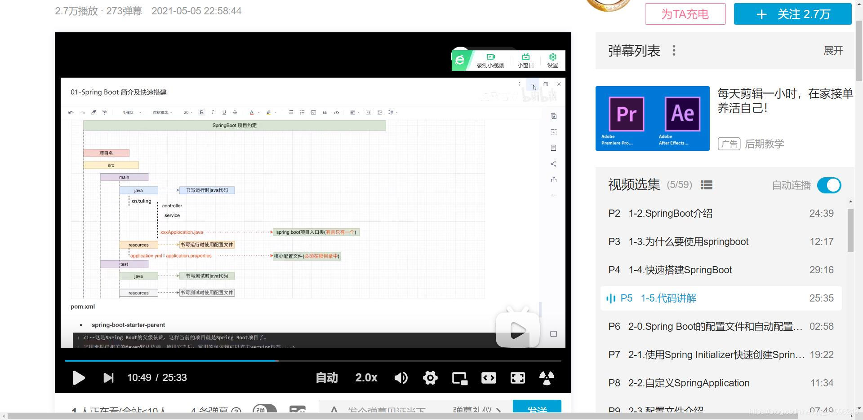Image resolution: width=863 pixels, height=420 pixels.
Task: Select episode P8 2-2.自定义SpringApplication
Action: tap(721, 383)
